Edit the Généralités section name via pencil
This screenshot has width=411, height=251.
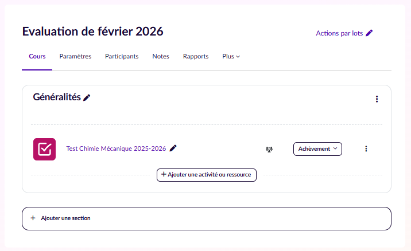[x=87, y=97]
